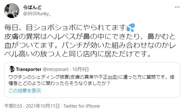Open the Twitter for iPhone source link
The height and width of the screenshot is (112, 184).
coord(82,106)
